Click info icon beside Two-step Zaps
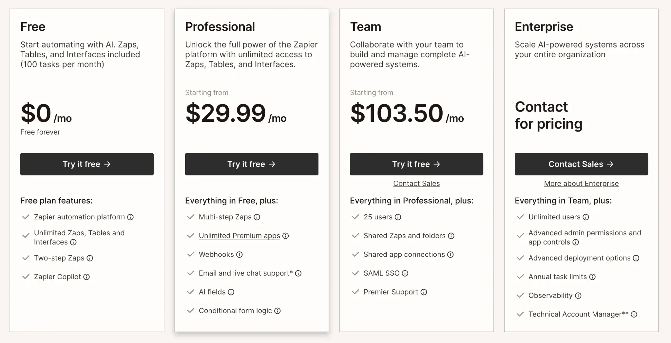The height and width of the screenshot is (343, 671). pos(90,258)
